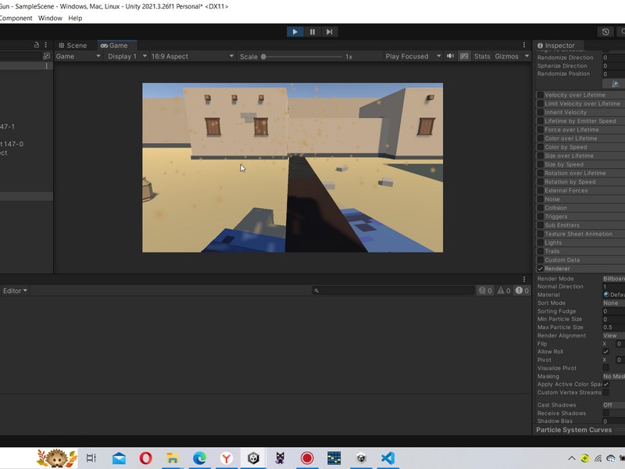625x469 pixels.
Task: Open the Window menu
Action: pos(49,17)
